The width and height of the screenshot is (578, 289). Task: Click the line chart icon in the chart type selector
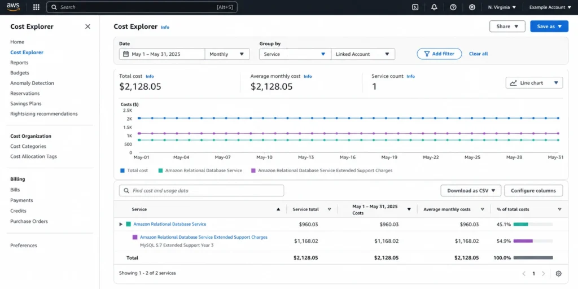point(513,83)
